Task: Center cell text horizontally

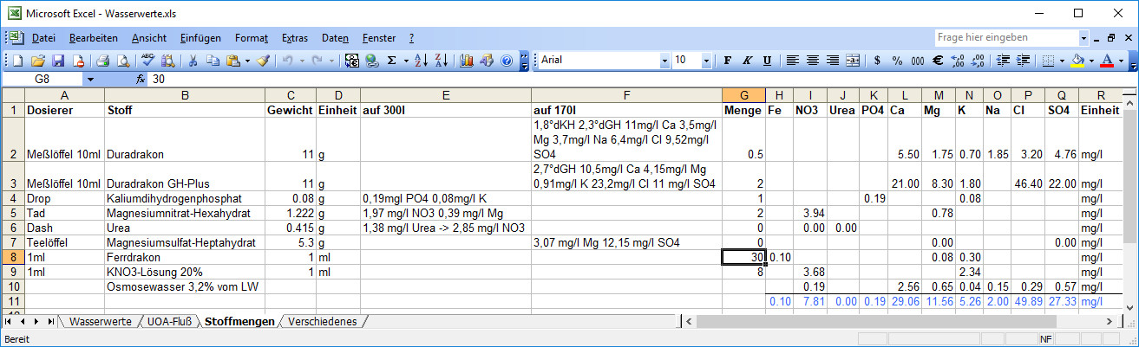Action: click(813, 61)
